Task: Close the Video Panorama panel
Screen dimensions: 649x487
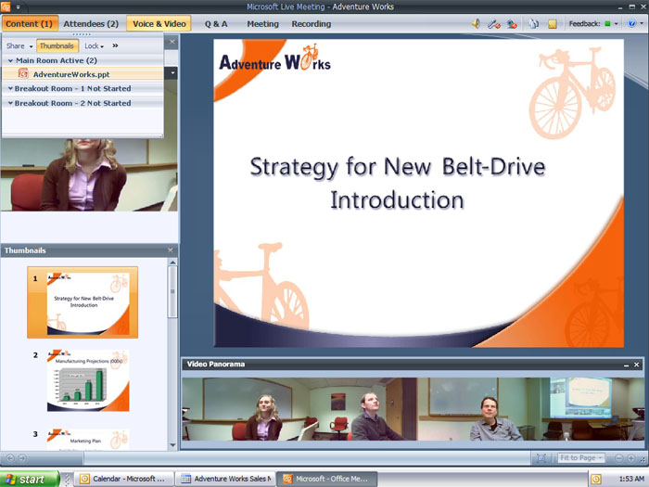Action: pos(637,365)
